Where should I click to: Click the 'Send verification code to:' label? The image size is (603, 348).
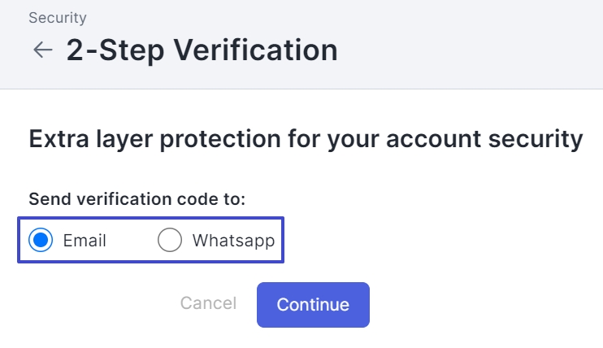click(x=137, y=199)
